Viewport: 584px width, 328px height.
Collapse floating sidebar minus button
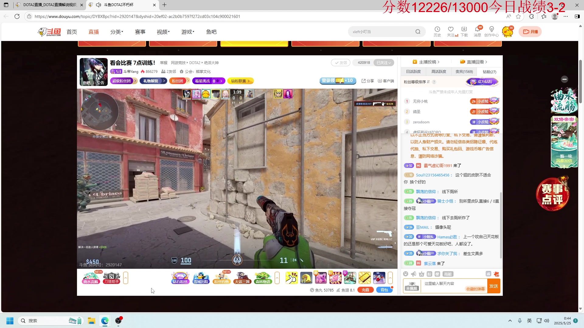[565, 79]
